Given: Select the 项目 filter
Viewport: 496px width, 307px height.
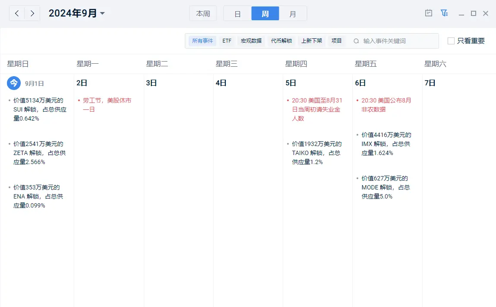Looking at the screenshot, I should coord(337,41).
